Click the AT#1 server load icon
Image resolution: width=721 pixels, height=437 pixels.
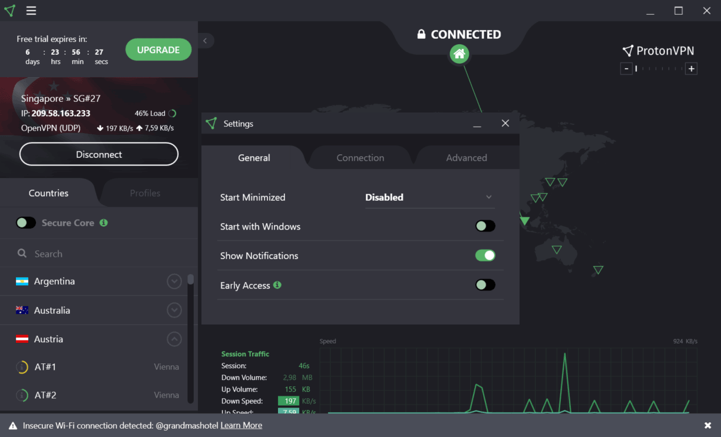pyautogui.click(x=22, y=367)
